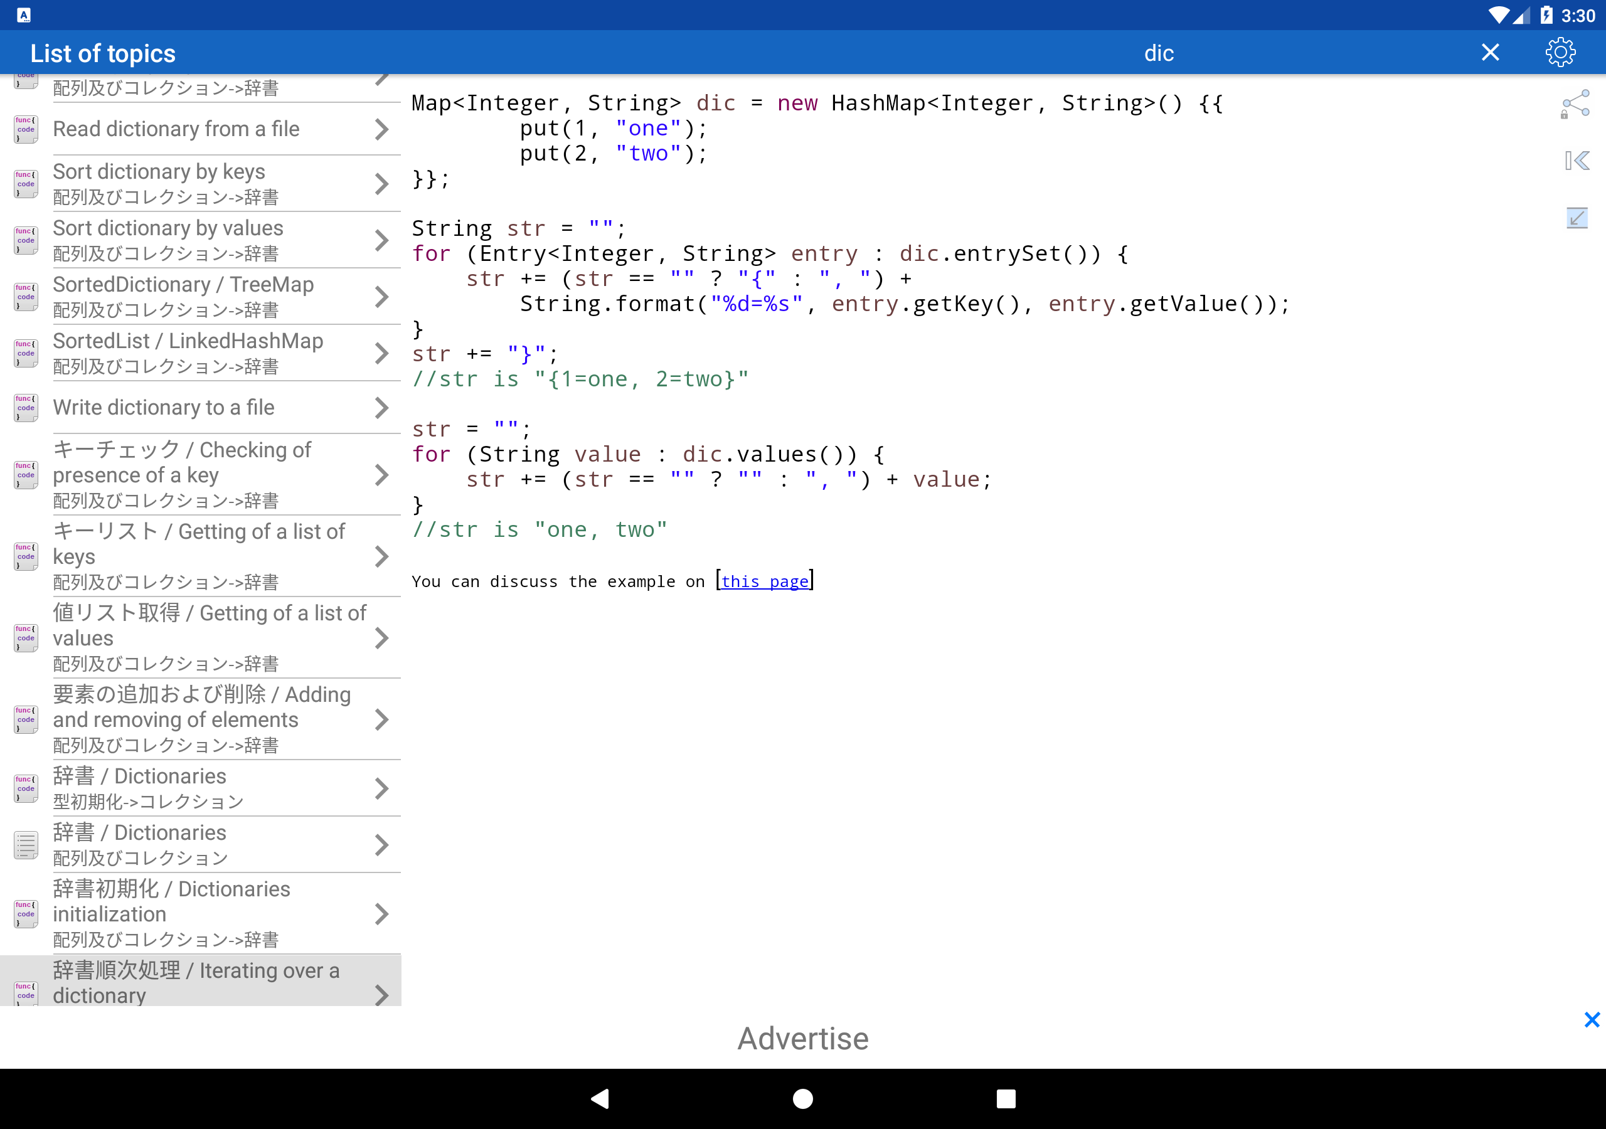
Task: Open Dictionaries topic under 型初期化->コレクション
Action: 201,788
